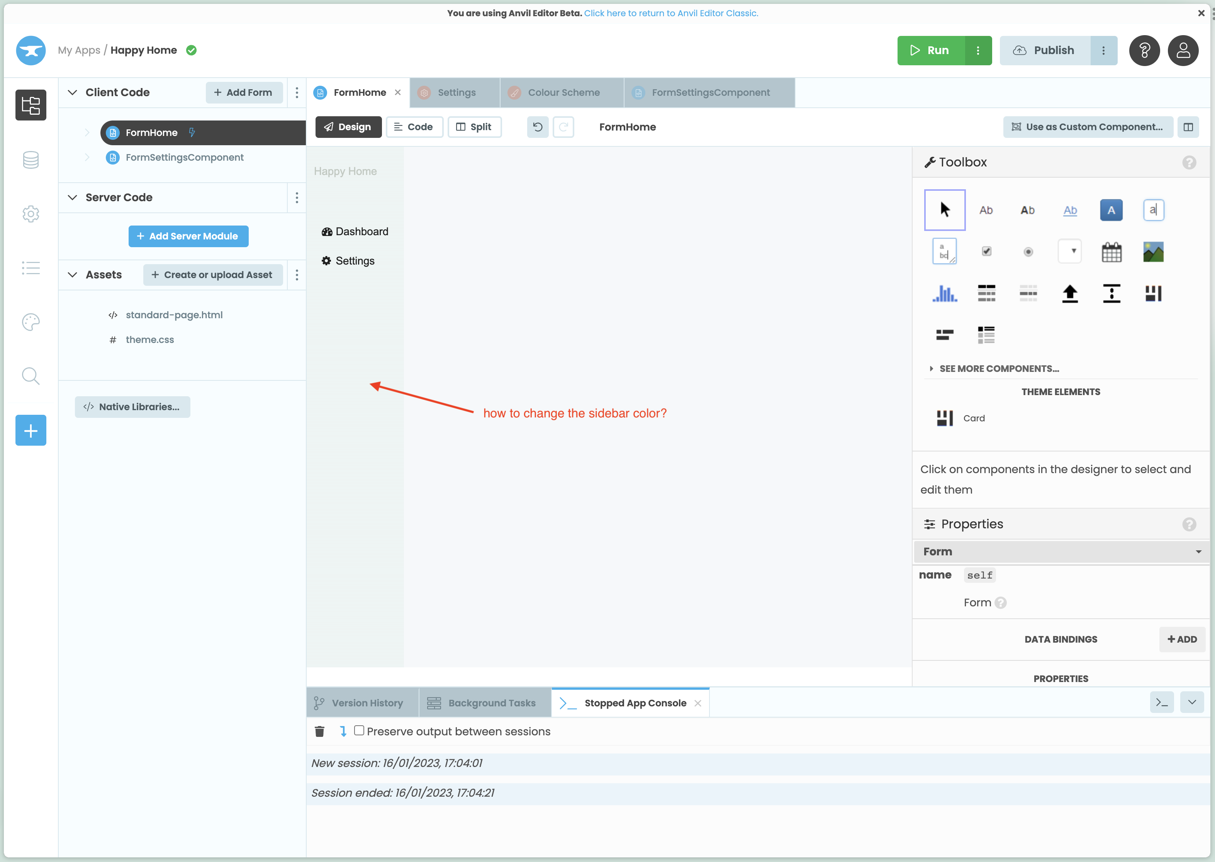Switch to the FormSettingsComponent tab
1215x862 pixels.
[x=709, y=92]
